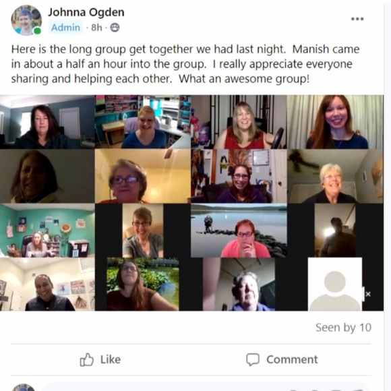Click the Admin badge

[65, 28]
